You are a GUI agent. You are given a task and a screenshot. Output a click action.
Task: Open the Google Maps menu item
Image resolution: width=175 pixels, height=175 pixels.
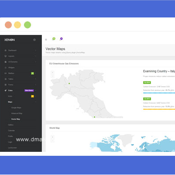(16, 108)
